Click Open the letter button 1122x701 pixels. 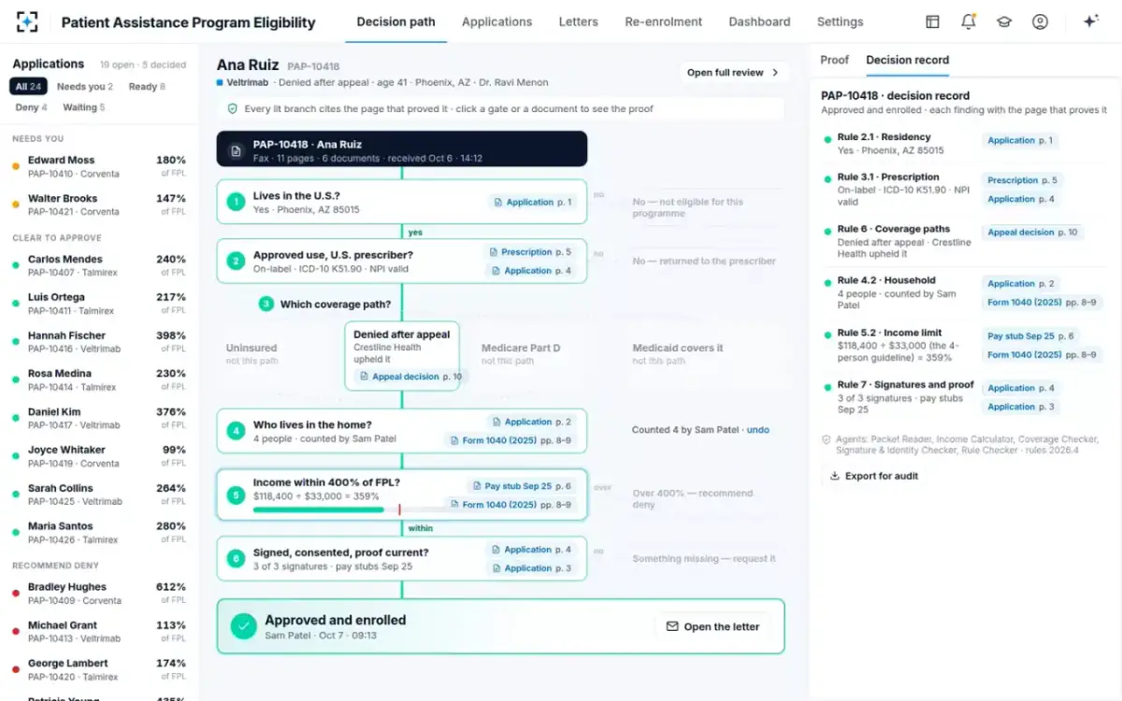[712, 626]
